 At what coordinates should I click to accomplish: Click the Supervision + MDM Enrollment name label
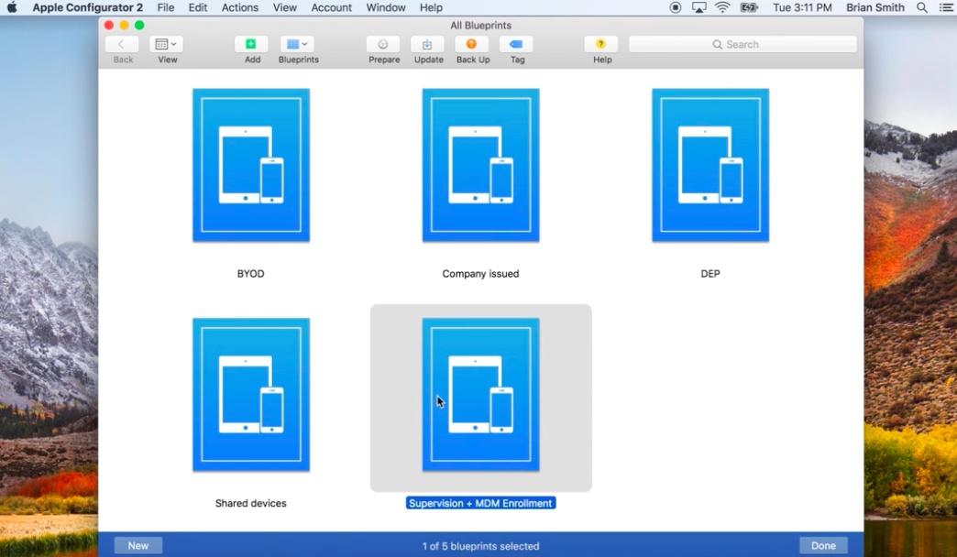(x=481, y=503)
